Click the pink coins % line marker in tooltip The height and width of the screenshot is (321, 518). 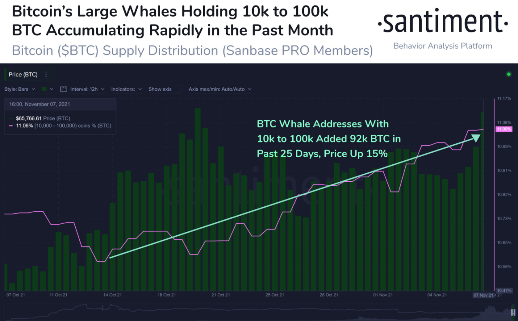tap(11, 125)
